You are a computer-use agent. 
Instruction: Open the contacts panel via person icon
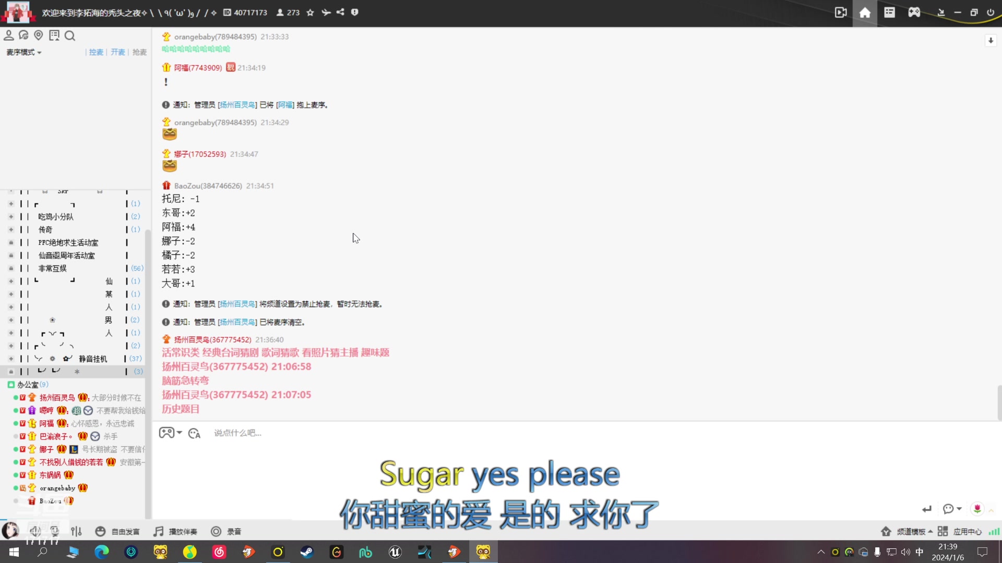click(x=8, y=35)
